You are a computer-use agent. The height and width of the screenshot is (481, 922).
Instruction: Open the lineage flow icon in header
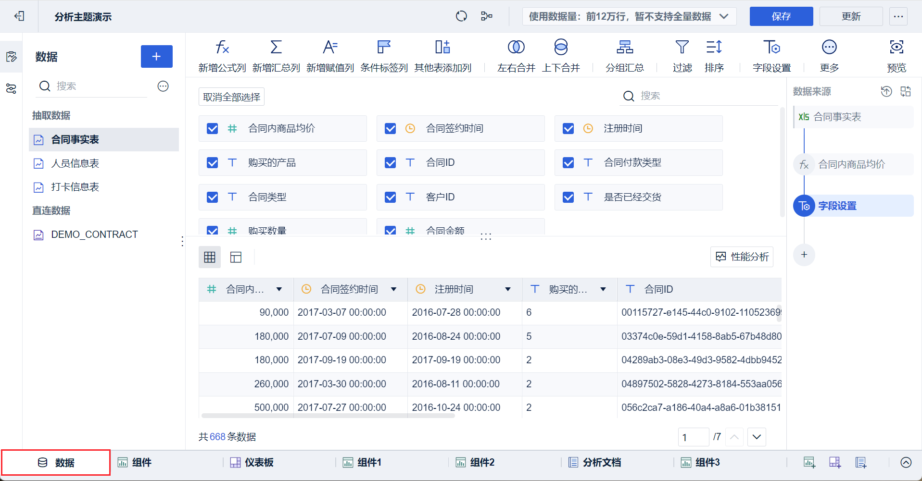pyautogui.click(x=487, y=16)
